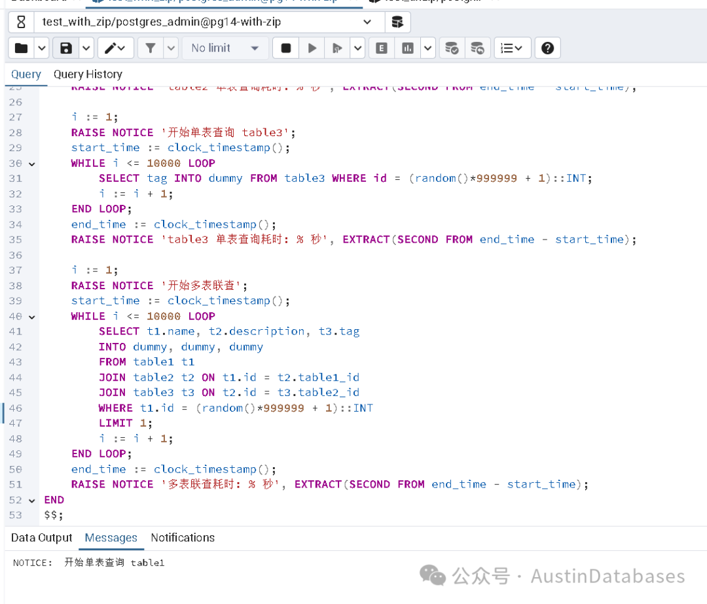Click the NOTICE message about table1
Image resolution: width=707 pixels, height=604 pixels.
point(88,563)
